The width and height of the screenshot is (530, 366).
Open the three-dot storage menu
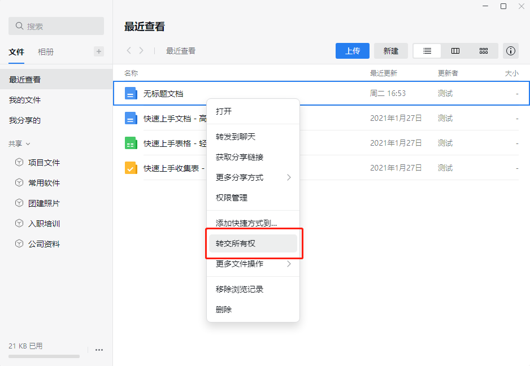coord(99,350)
